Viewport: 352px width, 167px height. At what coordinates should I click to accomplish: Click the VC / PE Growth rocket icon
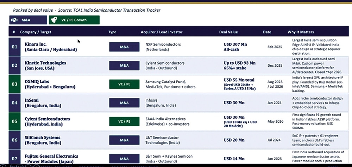[54, 20]
